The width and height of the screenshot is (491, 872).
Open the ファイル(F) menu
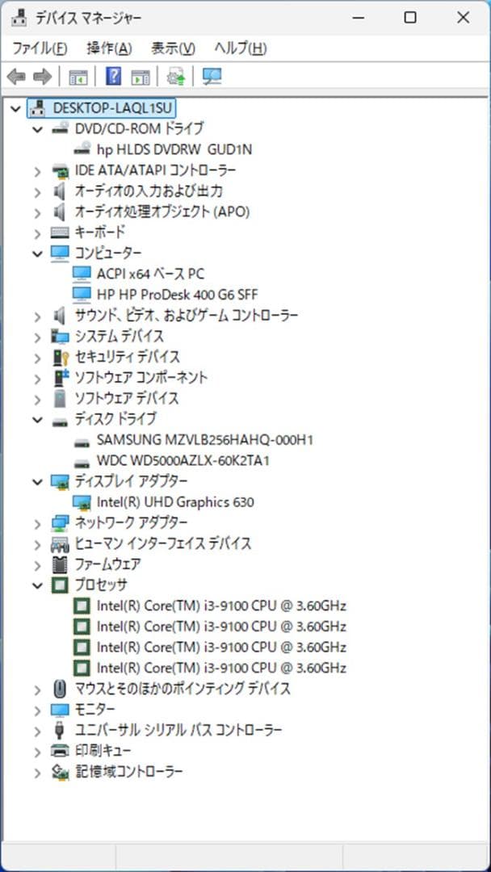click(x=40, y=48)
